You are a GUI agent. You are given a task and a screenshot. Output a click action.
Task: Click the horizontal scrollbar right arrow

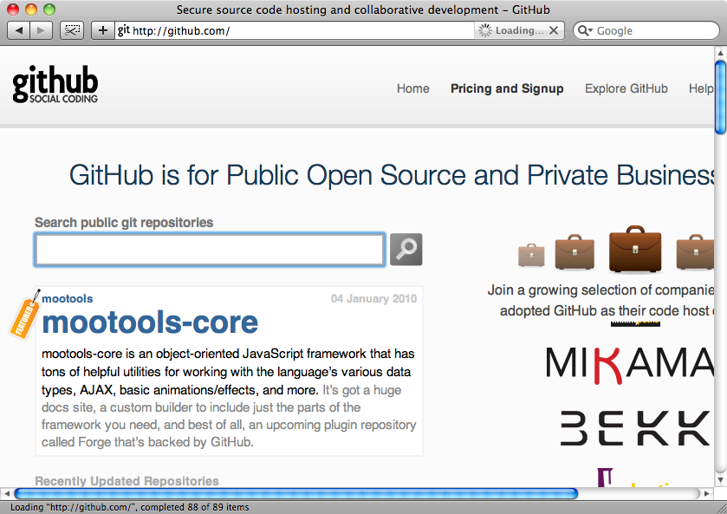click(706, 493)
